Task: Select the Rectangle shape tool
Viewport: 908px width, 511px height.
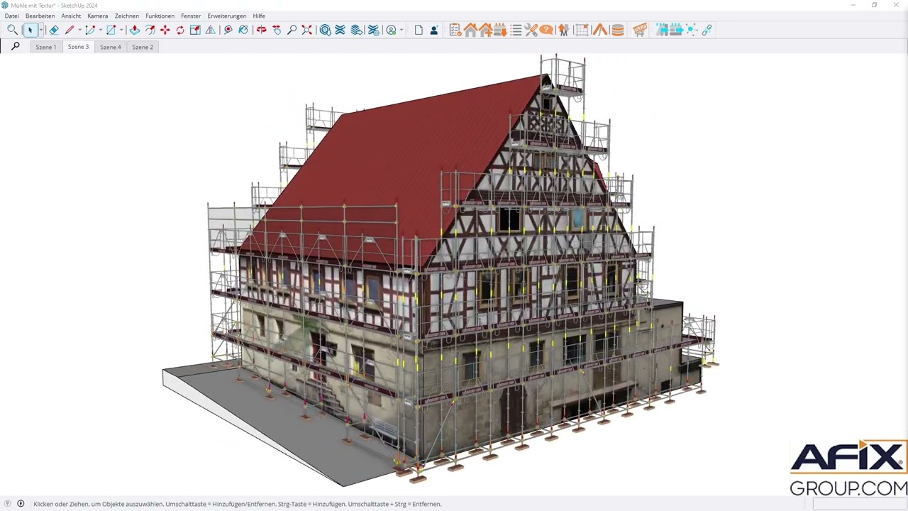Action: (x=111, y=30)
